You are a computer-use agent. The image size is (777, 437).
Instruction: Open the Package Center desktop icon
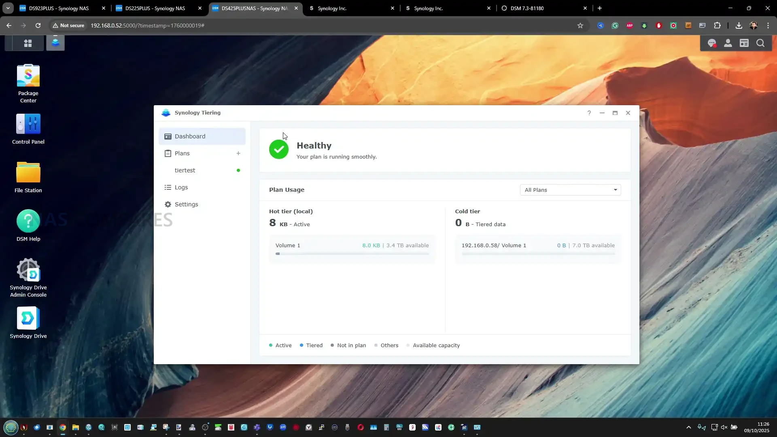click(28, 76)
